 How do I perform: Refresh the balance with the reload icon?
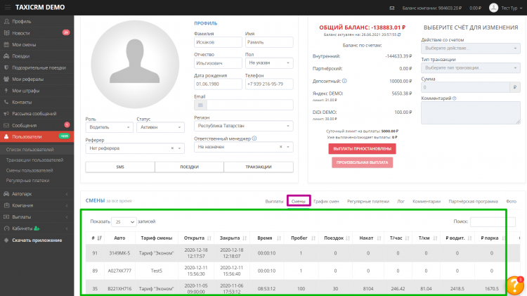[x=401, y=34]
